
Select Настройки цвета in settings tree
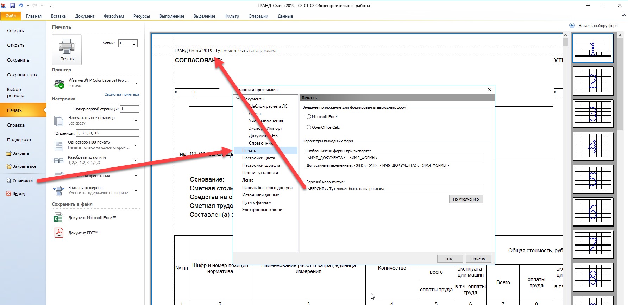pos(258,158)
